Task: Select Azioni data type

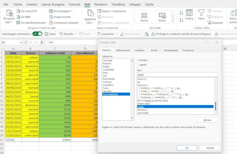Action: [144, 17]
